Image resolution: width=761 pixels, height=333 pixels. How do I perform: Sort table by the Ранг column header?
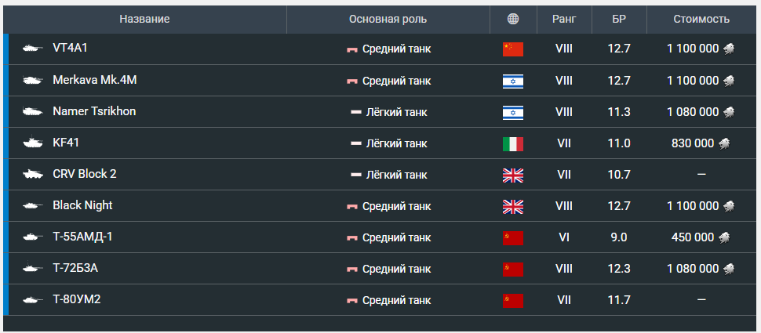(x=563, y=19)
